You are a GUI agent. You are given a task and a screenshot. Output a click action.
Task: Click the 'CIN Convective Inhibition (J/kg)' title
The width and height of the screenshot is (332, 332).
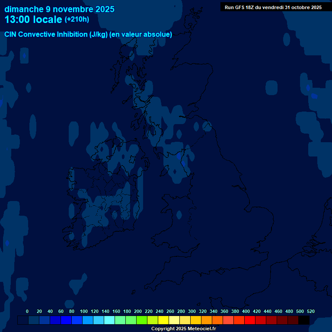click(56, 34)
